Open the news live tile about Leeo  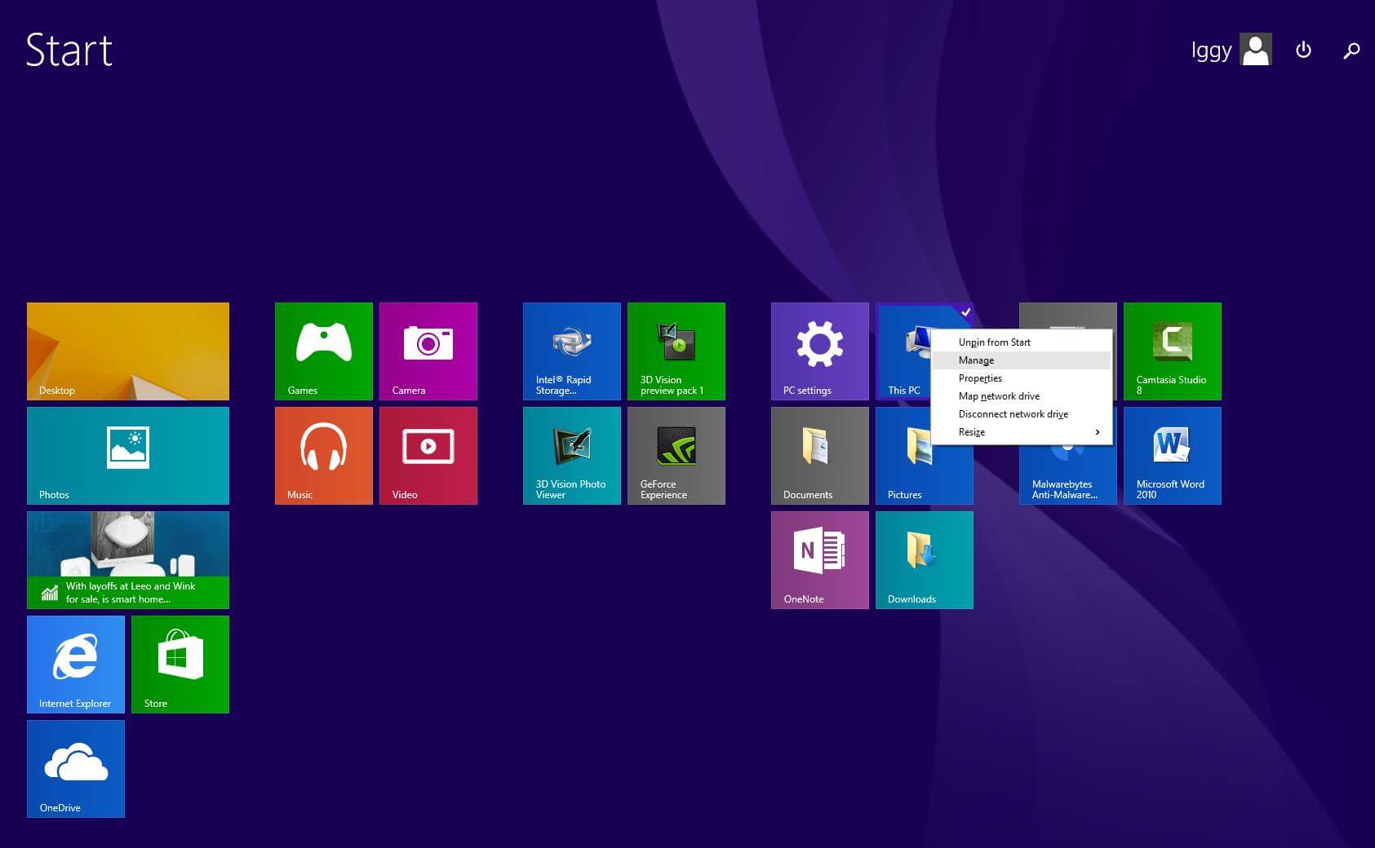(127, 559)
